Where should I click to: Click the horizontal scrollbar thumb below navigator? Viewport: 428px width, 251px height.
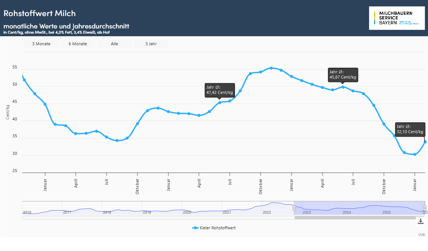[359, 217]
